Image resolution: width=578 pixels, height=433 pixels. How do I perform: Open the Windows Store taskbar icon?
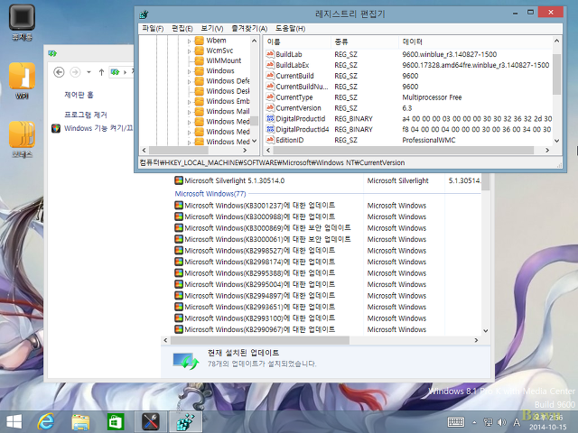point(116,422)
